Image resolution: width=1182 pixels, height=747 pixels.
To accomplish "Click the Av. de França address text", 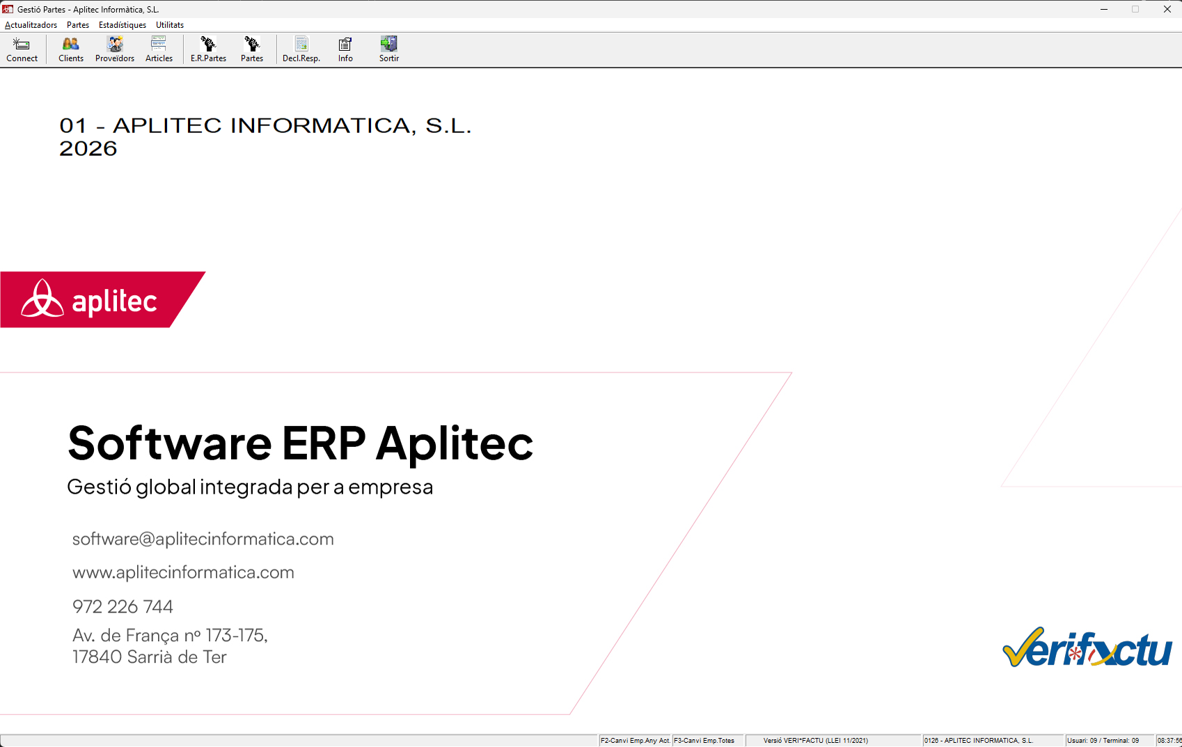I will [x=170, y=646].
